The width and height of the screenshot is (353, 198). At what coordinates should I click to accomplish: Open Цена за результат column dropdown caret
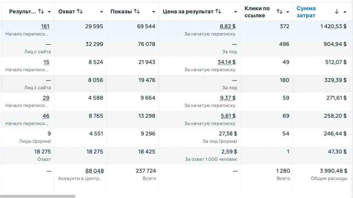pos(235,12)
